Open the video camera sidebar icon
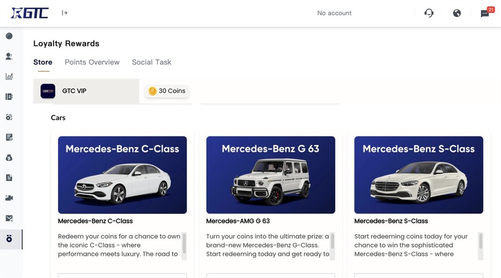The width and height of the screenshot is (501, 278). [9, 198]
